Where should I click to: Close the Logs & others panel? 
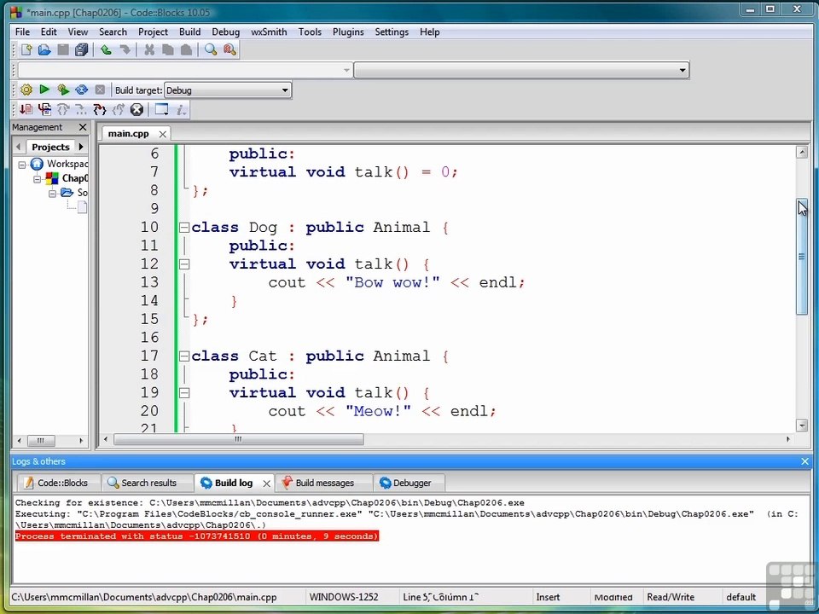pyautogui.click(x=804, y=461)
